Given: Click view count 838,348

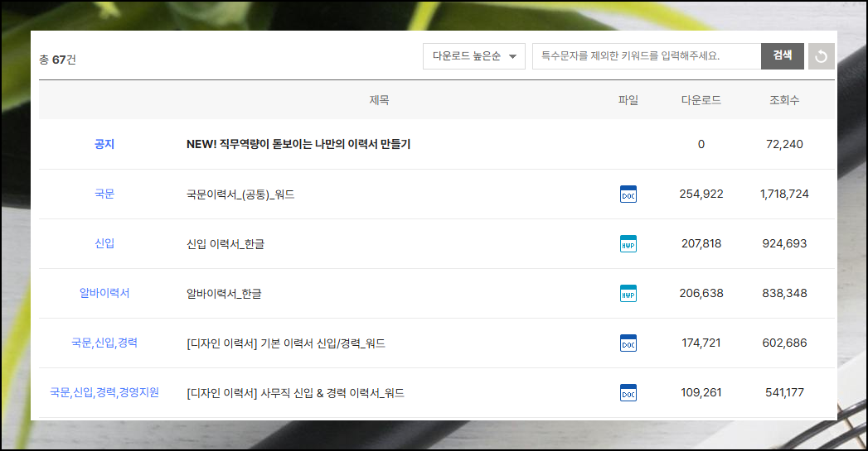Looking at the screenshot, I should click(x=784, y=294).
